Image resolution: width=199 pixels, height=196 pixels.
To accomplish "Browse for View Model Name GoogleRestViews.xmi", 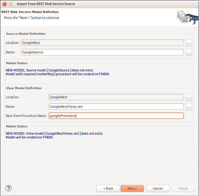I will pos(189,107).
